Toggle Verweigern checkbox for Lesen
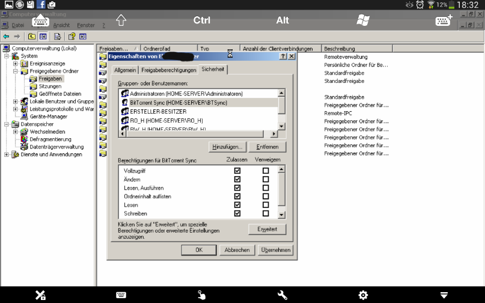Screen dimensions: 485x303 coord(266,205)
